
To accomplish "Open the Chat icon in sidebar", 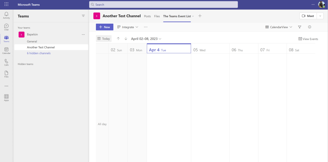I will (6, 27).
